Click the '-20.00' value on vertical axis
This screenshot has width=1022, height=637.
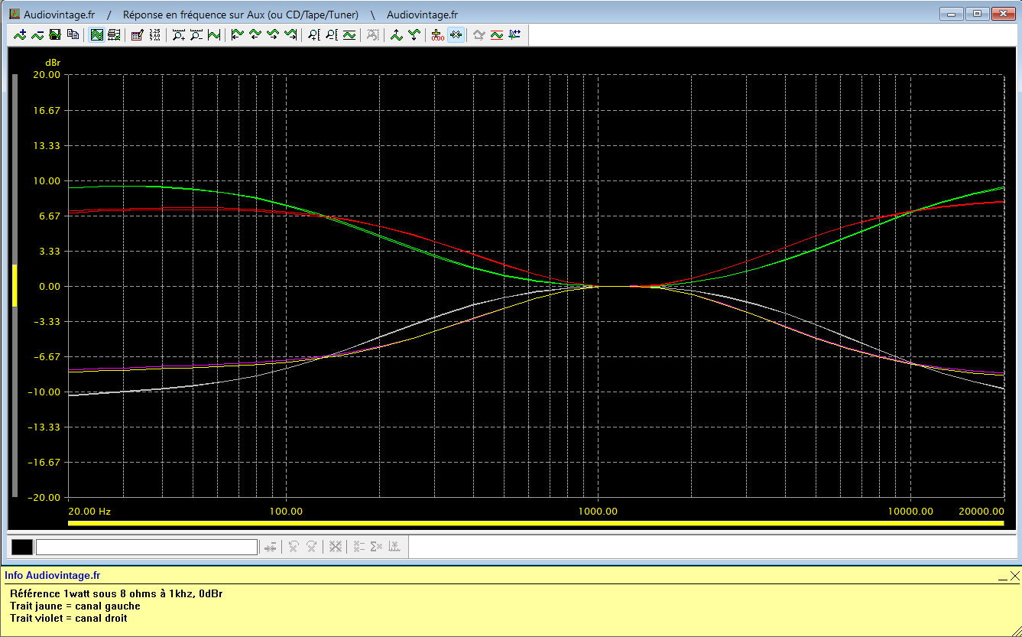pos(44,497)
